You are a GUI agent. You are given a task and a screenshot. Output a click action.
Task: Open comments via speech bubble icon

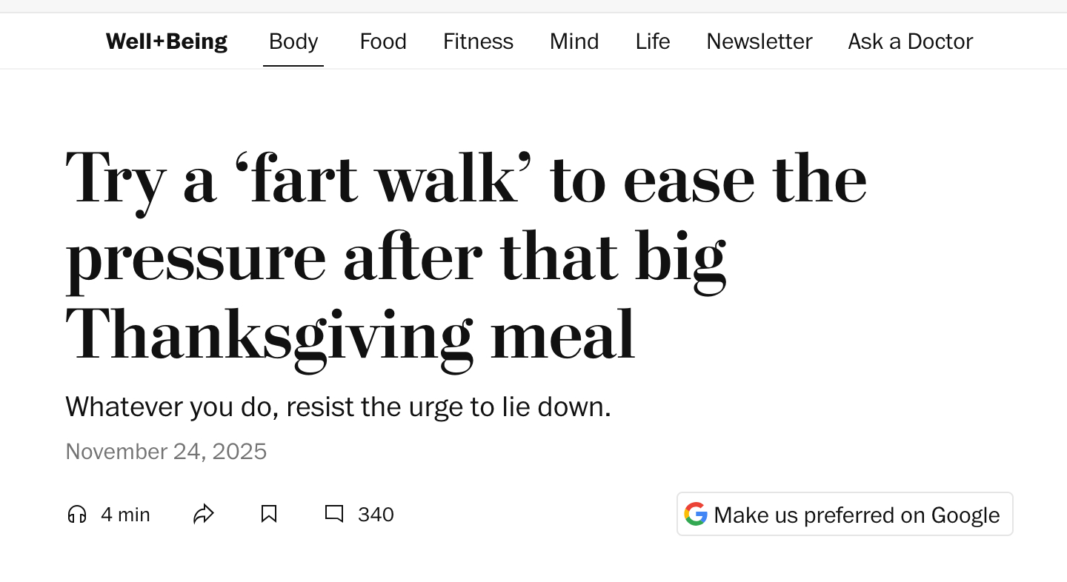pyautogui.click(x=334, y=515)
